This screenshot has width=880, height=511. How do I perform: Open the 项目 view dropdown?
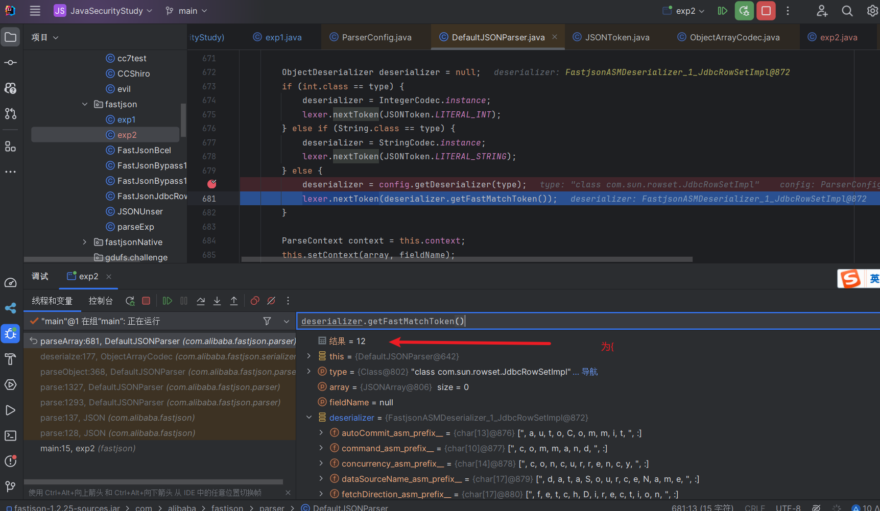[45, 37]
